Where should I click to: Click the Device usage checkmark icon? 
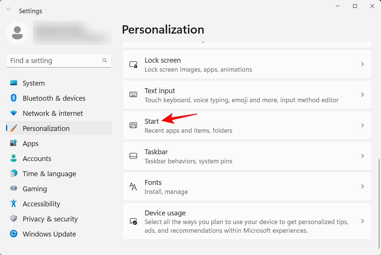(133, 221)
